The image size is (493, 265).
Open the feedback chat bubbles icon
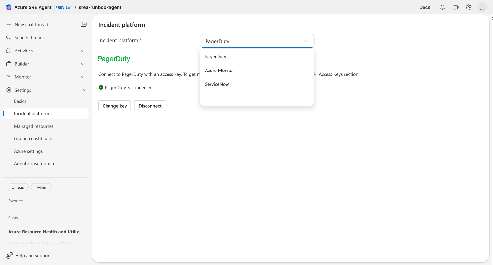456,7
